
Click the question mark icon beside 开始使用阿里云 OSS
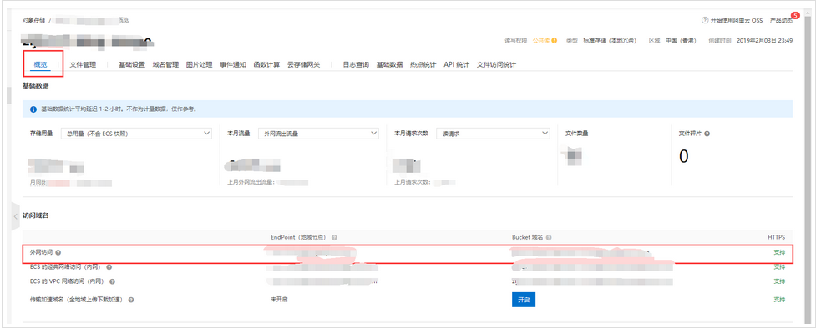(x=705, y=20)
